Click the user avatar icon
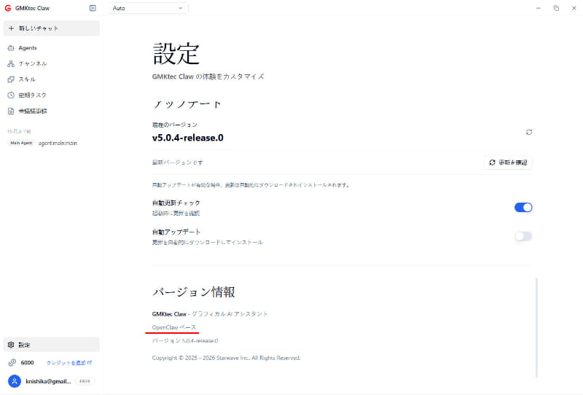 (x=15, y=381)
